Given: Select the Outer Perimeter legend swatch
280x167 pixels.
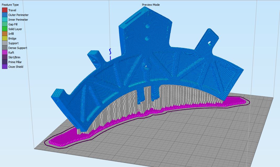Looking at the screenshot, I should point(4,15).
